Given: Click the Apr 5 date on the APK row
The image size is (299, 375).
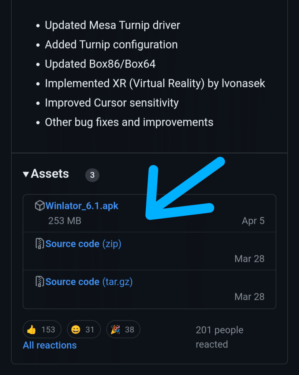Looking at the screenshot, I should [x=253, y=221].
